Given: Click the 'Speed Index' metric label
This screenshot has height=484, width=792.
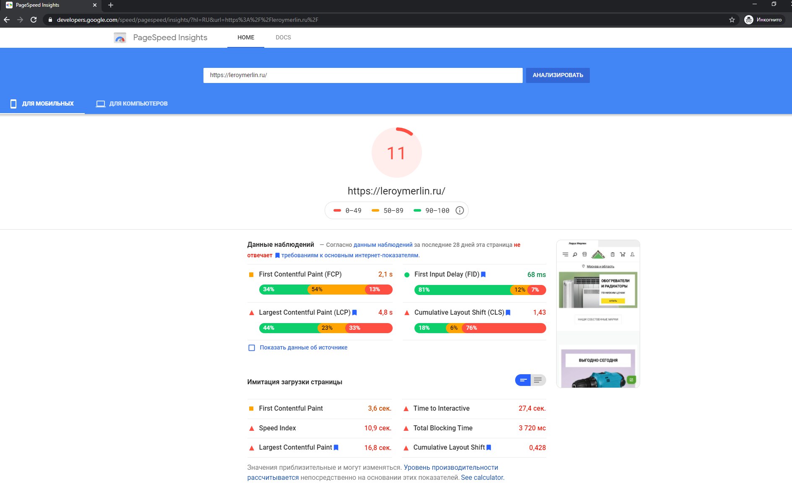Looking at the screenshot, I should pyautogui.click(x=277, y=428).
